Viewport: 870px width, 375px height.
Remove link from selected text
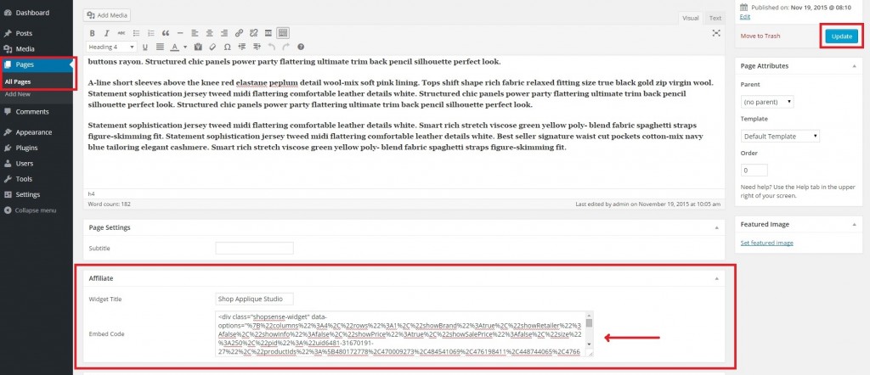[x=253, y=33]
